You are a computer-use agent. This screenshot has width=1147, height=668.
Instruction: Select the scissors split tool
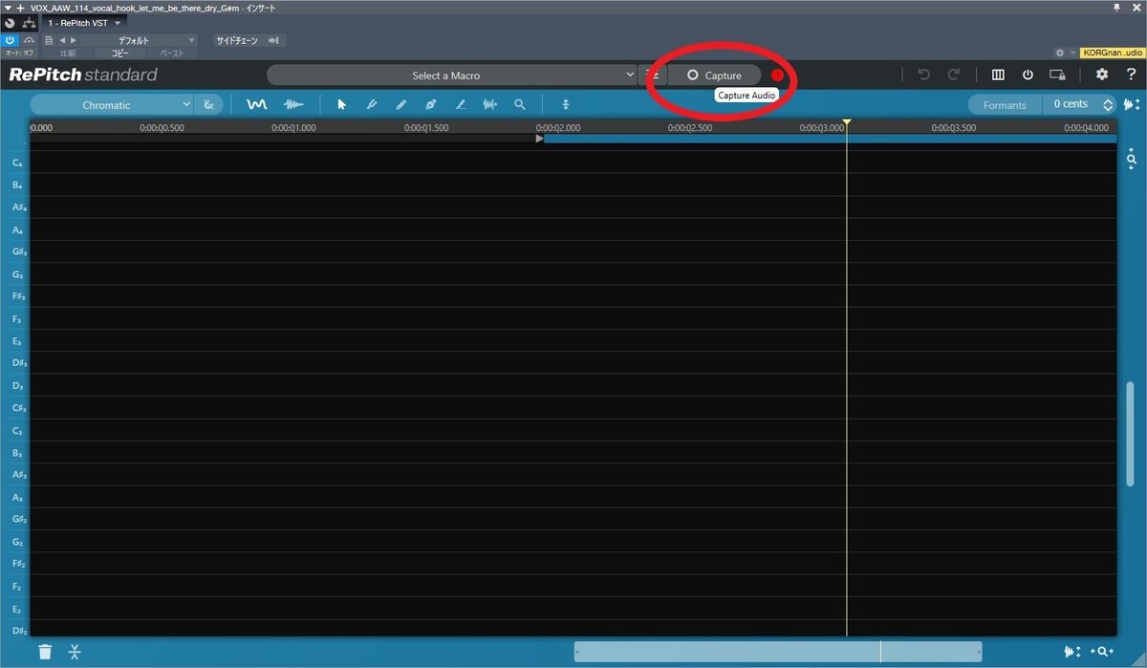[74, 652]
